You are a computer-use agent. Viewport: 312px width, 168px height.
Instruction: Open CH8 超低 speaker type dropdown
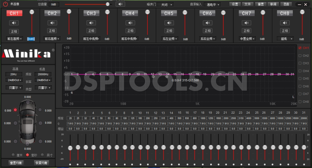click(285, 39)
